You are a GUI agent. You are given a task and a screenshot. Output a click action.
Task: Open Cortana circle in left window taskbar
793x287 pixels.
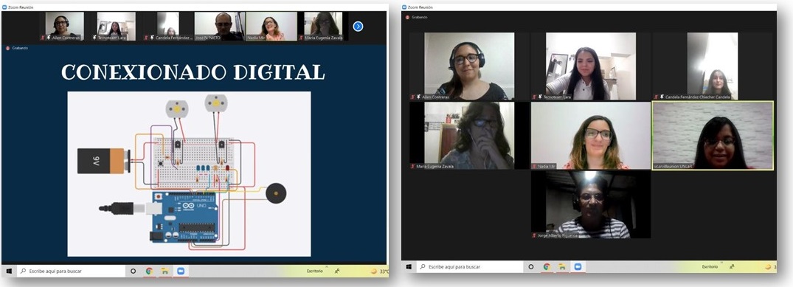point(133,272)
